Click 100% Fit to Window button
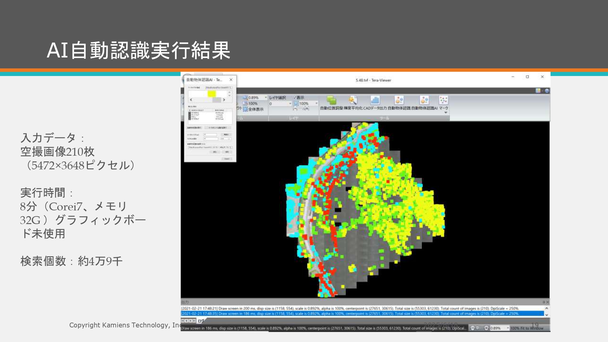The width and height of the screenshot is (608, 342). tap(527, 328)
